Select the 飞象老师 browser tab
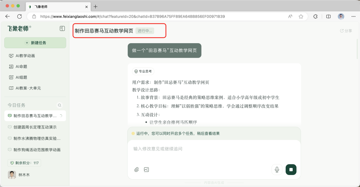The width and height of the screenshot is (360, 187). click(58, 7)
